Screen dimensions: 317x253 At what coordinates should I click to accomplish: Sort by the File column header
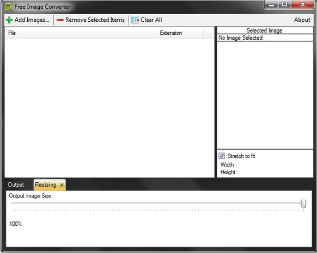81,33
